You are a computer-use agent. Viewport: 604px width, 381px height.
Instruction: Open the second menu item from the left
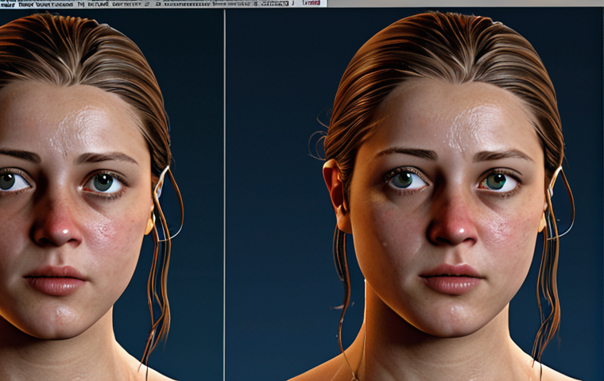[34, 4]
